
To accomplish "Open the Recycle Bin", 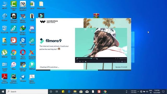I will point(5,29).
